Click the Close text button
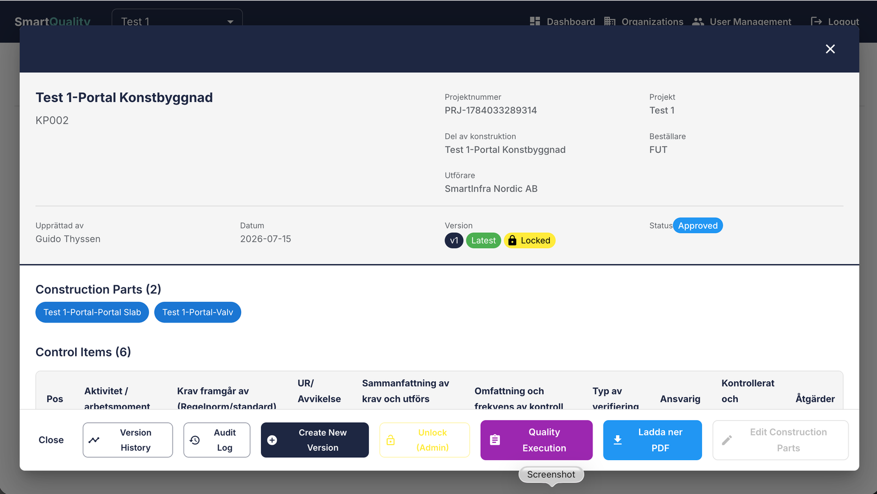Viewport: 877px width, 494px height. (x=51, y=440)
